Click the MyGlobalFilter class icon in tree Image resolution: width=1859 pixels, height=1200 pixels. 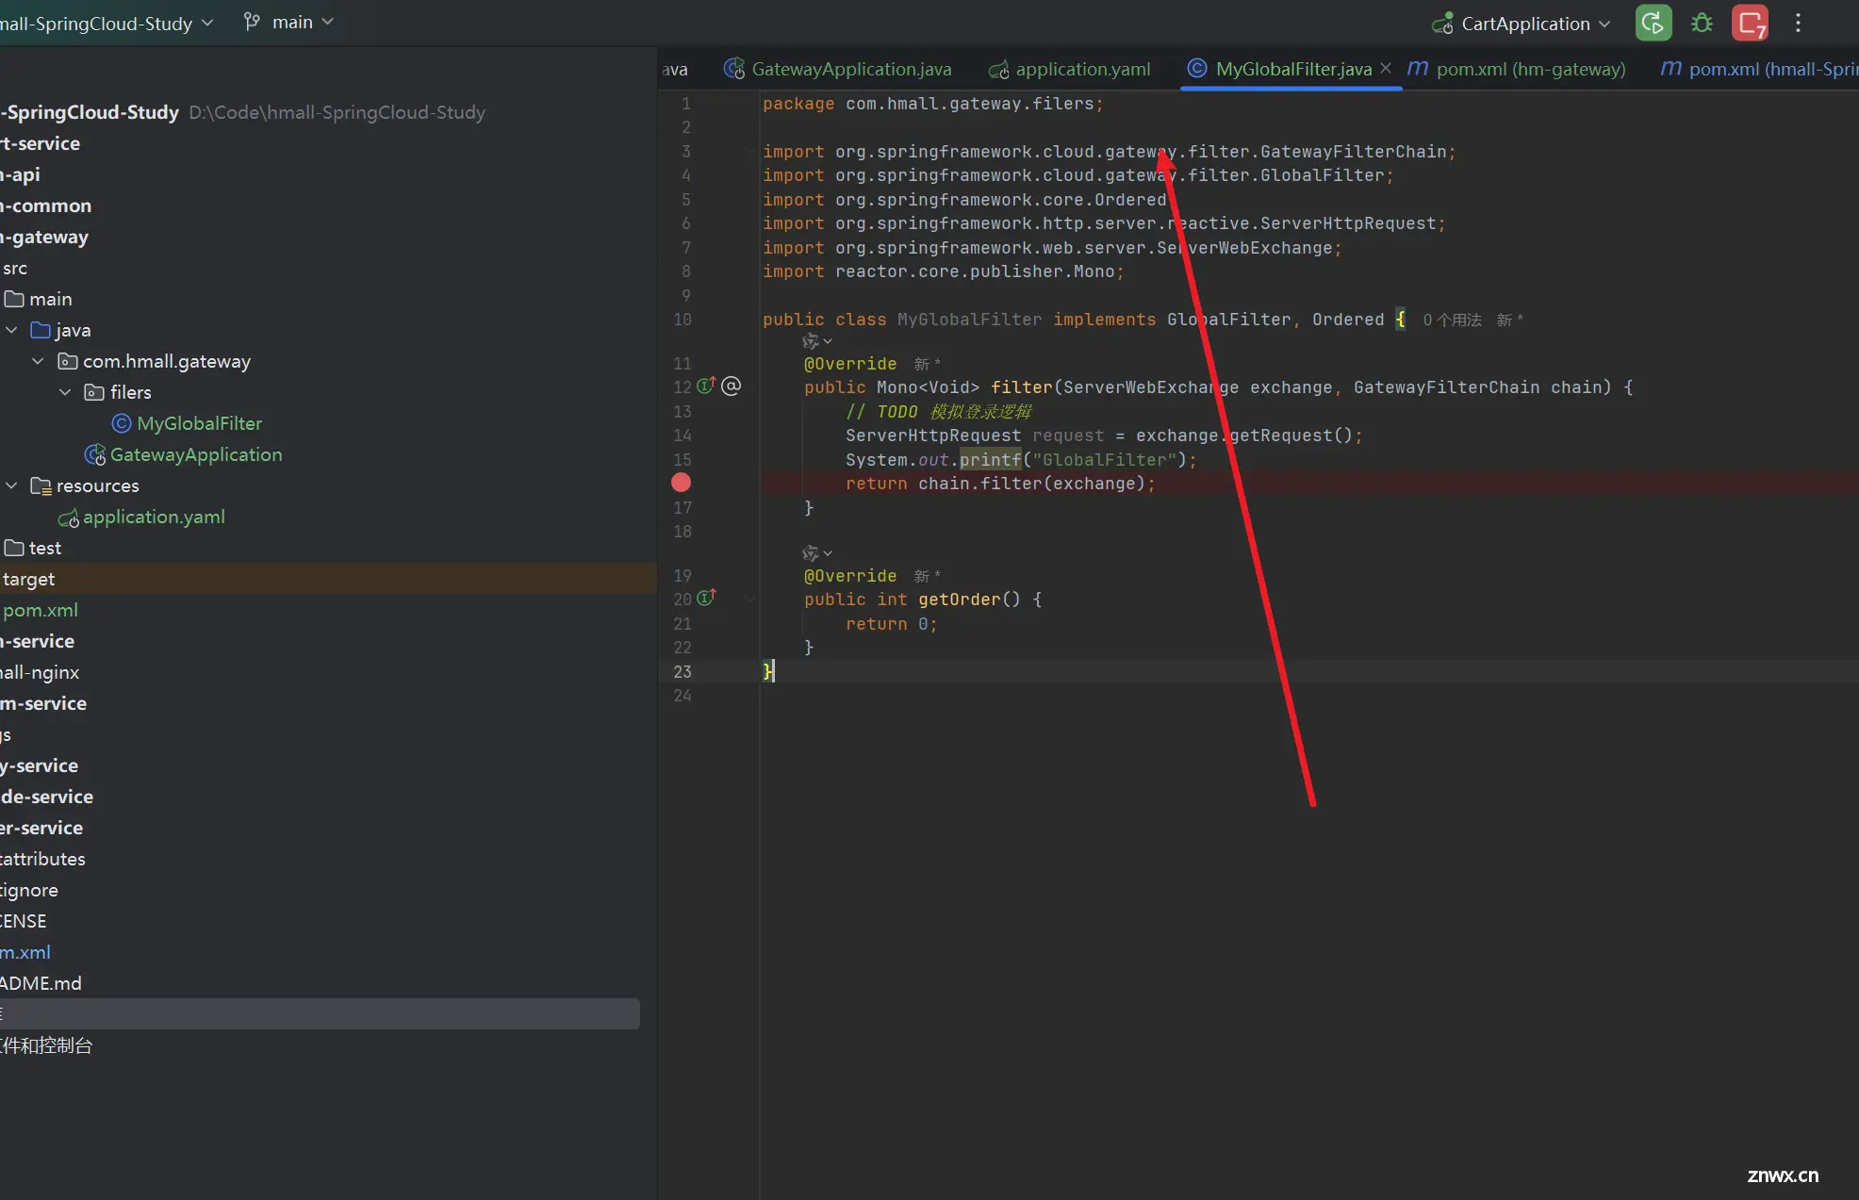[x=122, y=423]
